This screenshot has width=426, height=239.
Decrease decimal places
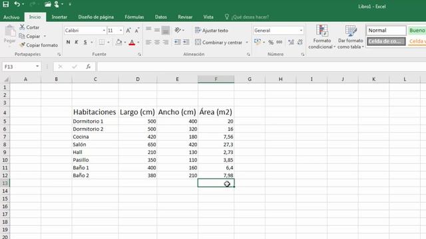[300, 42]
